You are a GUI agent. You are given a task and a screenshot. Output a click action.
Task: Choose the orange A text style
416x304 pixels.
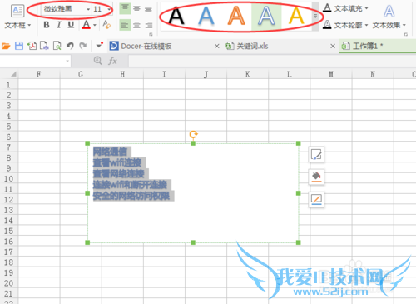point(236,16)
